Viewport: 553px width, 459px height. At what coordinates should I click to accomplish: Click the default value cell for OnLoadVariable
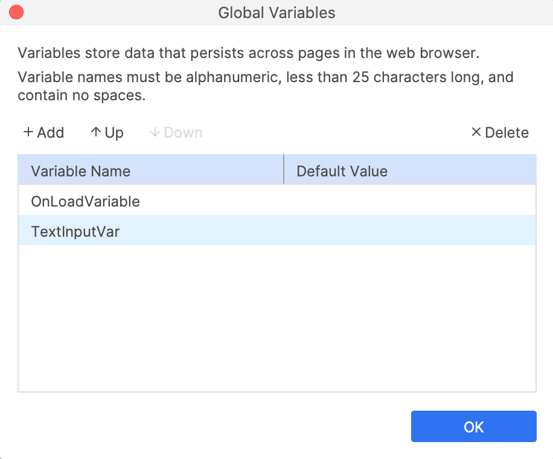[409, 201]
